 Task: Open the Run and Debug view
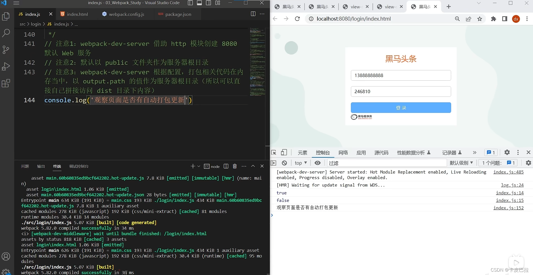6,66
